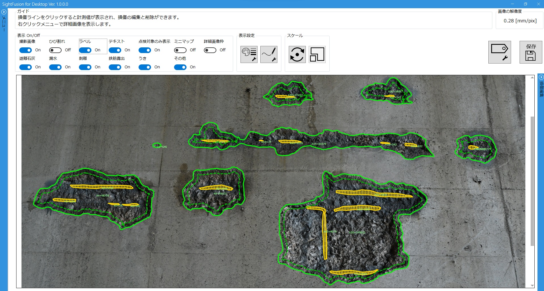Select damage label A20=249023
Image resolution: width=544 pixels, height=291 pixels.
[357, 233]
